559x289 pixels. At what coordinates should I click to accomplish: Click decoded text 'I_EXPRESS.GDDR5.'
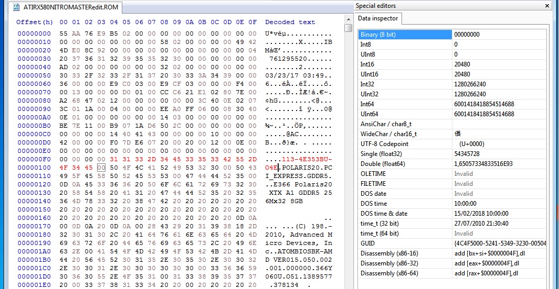pyautogui.click(x=298, y=176)
